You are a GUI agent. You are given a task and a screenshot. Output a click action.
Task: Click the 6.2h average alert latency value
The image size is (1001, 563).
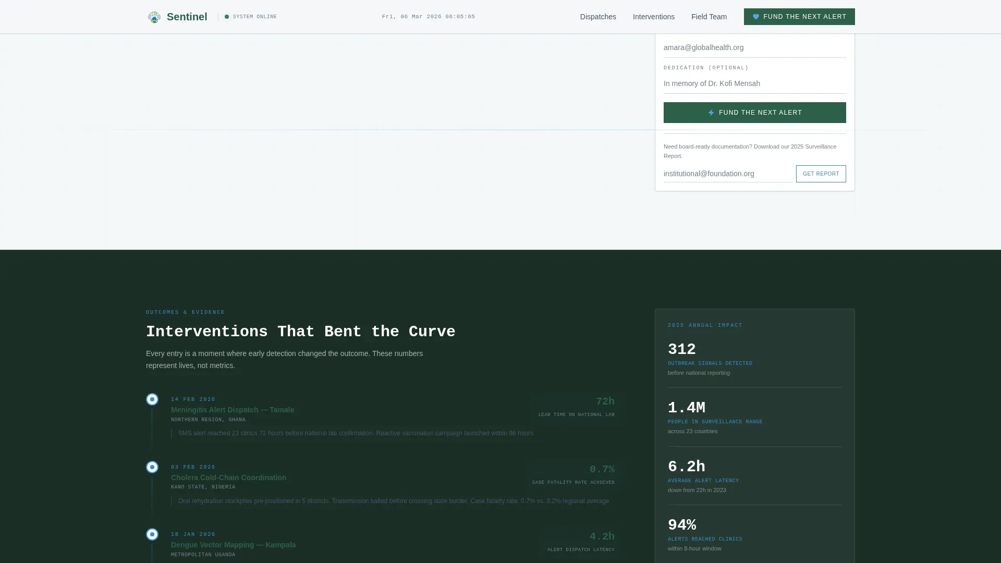coord(687,467)
